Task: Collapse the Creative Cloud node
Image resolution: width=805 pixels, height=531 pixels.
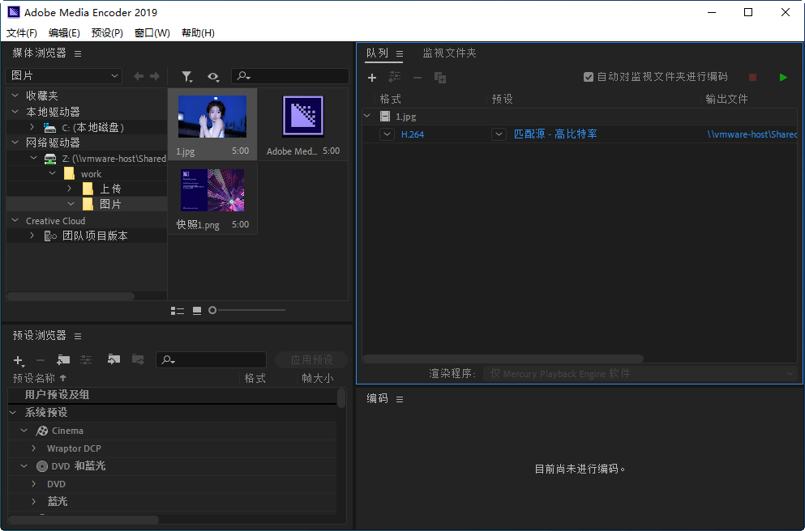Action: coord(15,220)
